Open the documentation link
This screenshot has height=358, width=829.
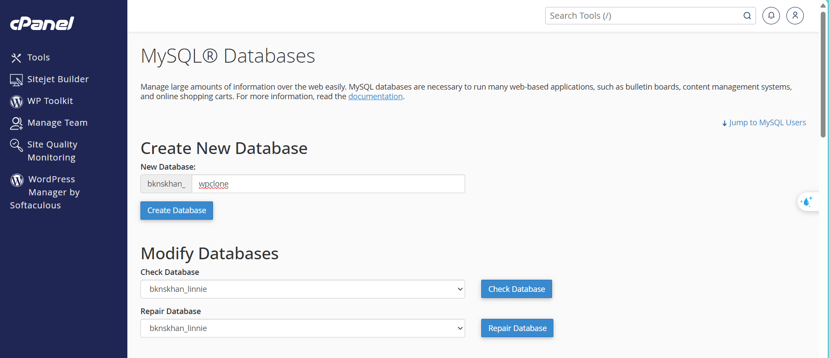click(376, 97)
